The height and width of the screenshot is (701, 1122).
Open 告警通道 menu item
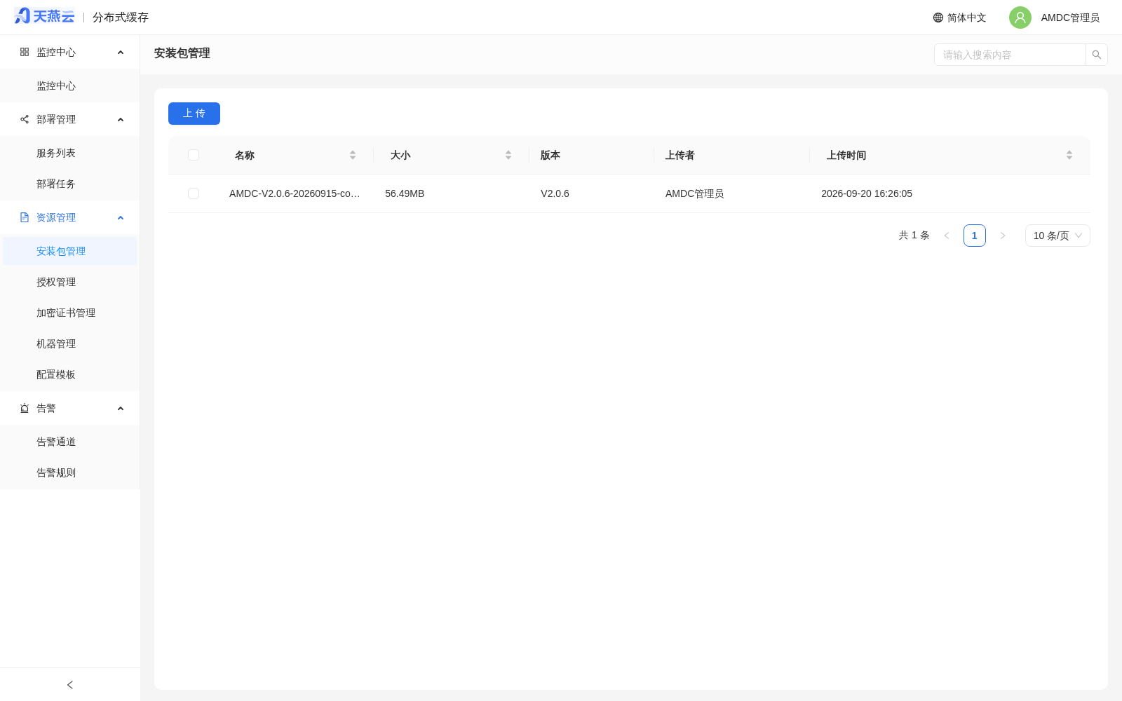point(70,442)
